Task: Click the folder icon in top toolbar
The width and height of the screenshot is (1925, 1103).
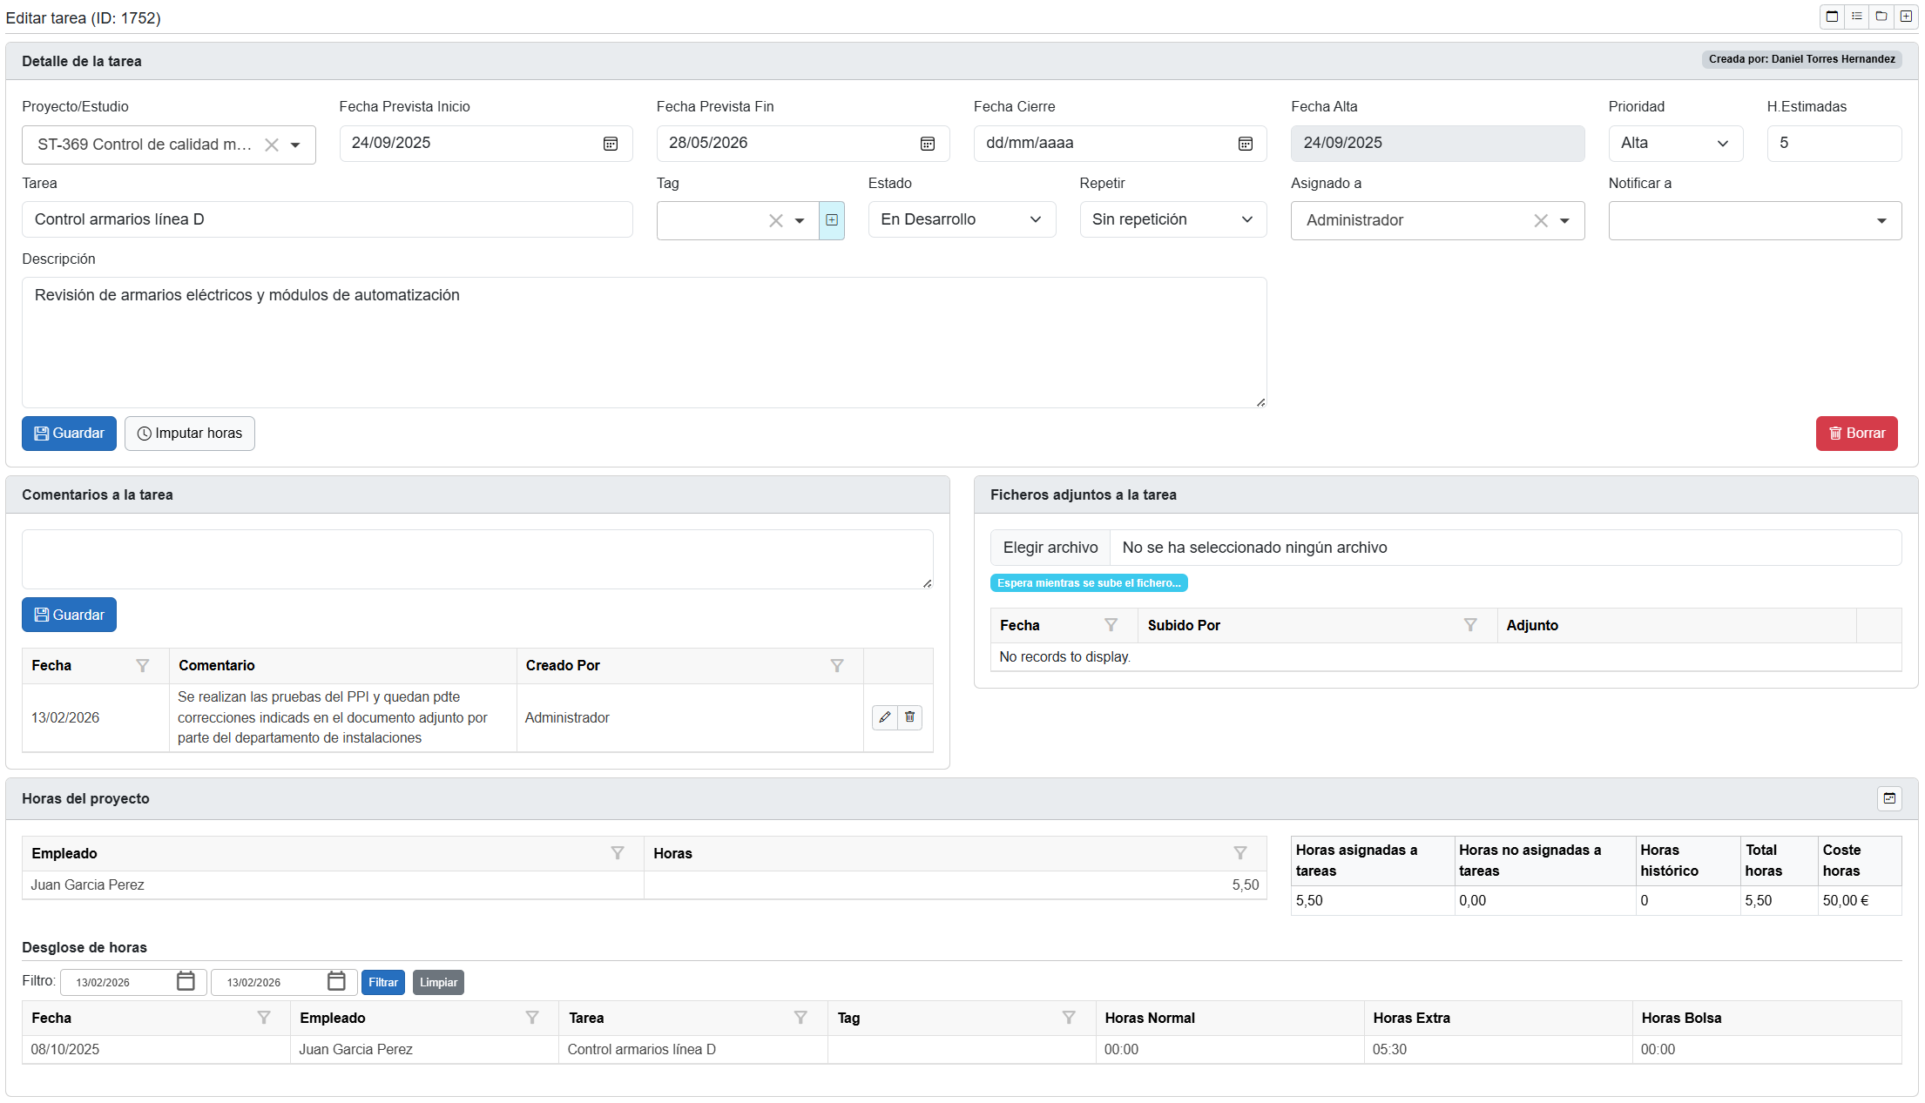Action: [1881, 17]
